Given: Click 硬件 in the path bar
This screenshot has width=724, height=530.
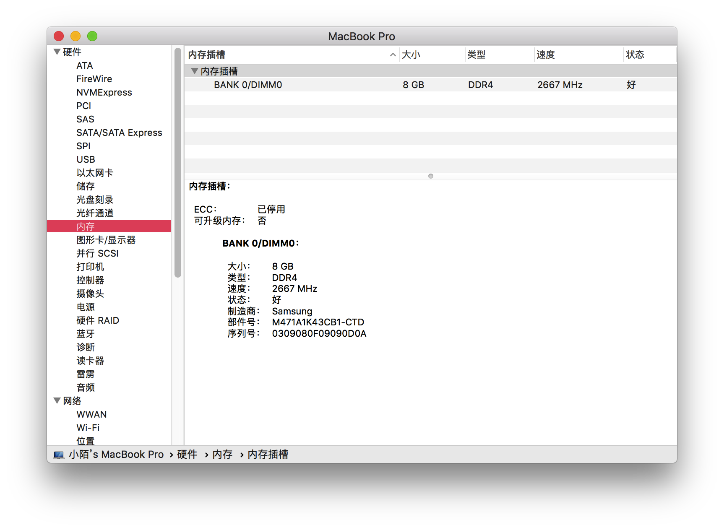Looking at the screenshot, I should pyautogui.click(x=187, y=455).
